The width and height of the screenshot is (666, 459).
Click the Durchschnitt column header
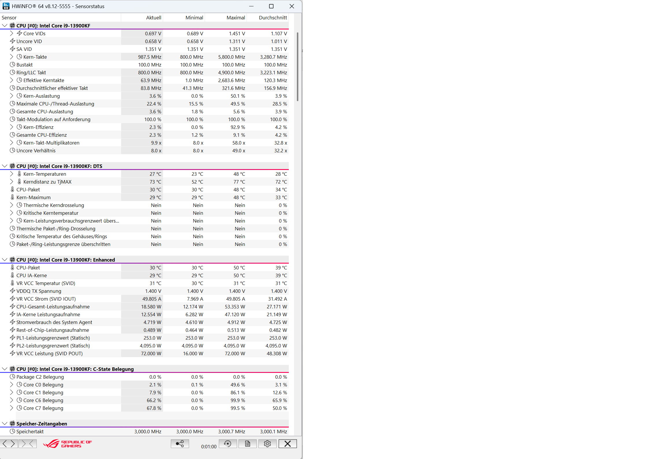click(273, 18)
